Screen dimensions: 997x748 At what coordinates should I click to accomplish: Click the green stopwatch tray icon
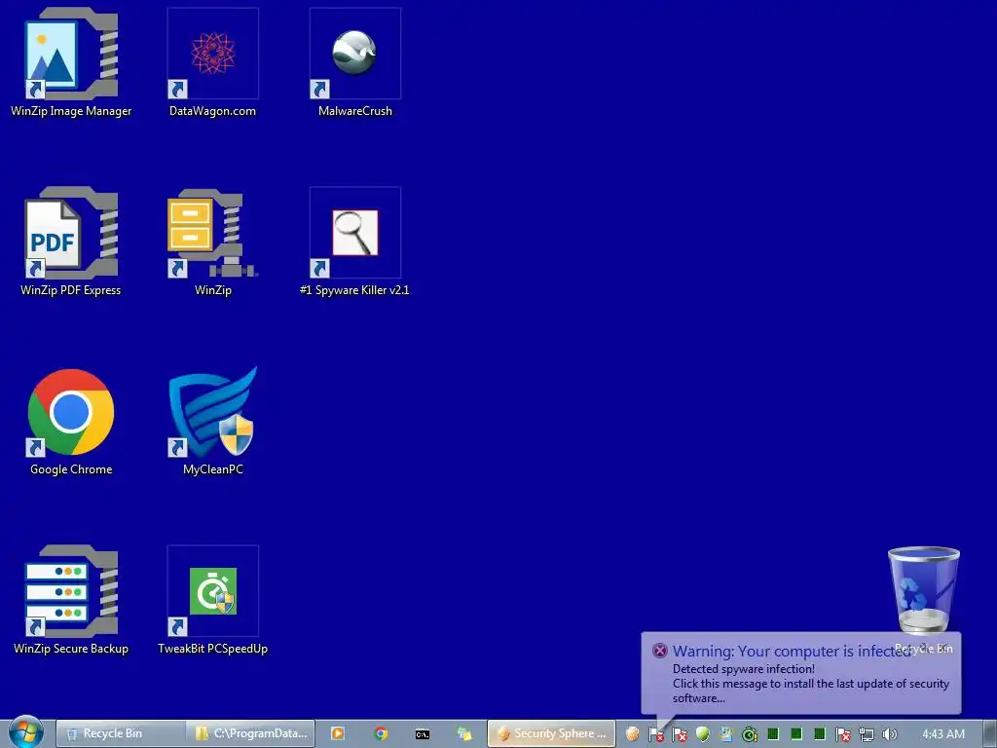click(x=750, y=734)
